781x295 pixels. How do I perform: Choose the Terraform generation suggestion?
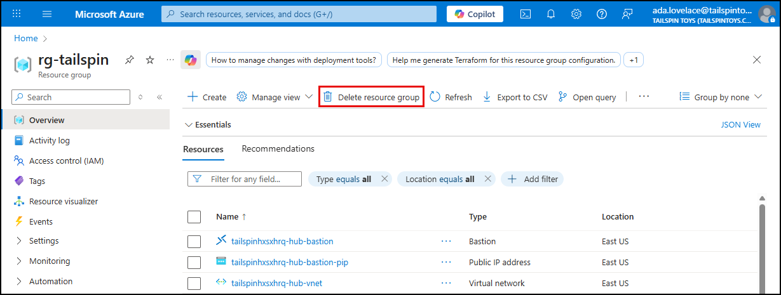[504, 60]
